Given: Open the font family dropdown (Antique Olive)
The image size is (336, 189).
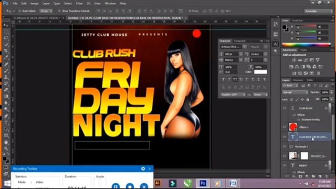Looking at the screenshot, I should (245, 47).
